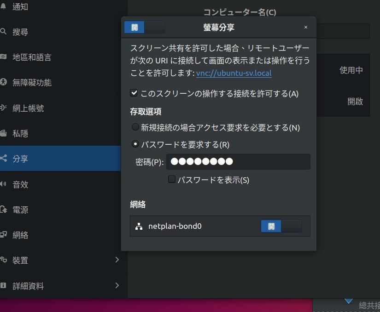
Task: Open 無障礙功能 settings
Action: click(60, 82)
